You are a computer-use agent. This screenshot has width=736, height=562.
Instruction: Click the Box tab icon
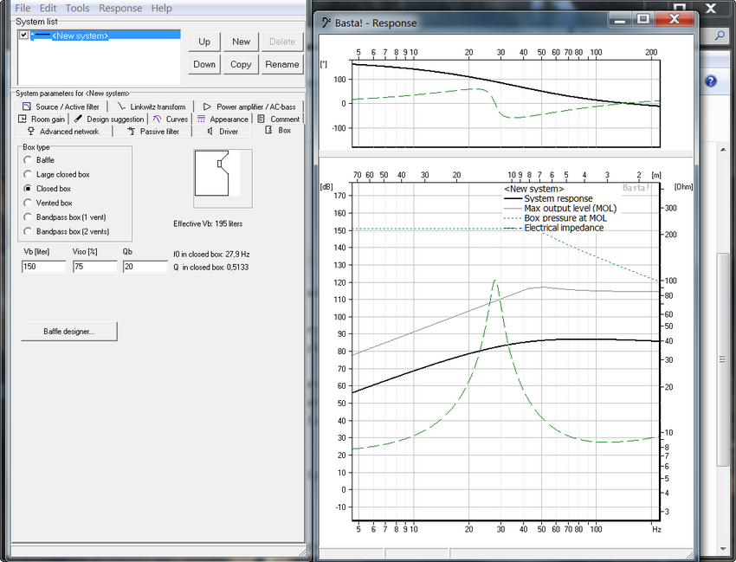click(268, 130)
